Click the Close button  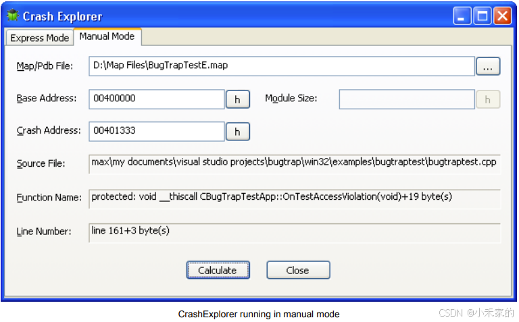pyautogui.click(x=298, y=270)
